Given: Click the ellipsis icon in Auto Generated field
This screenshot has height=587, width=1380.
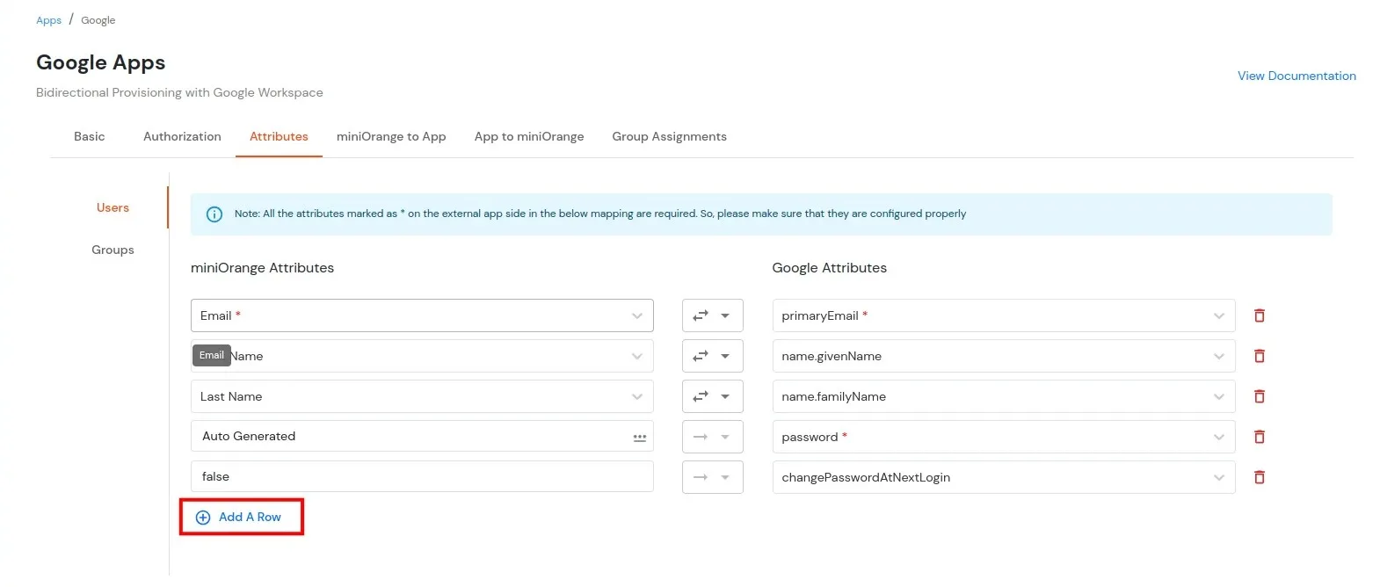Looking at the screenshot, I should (x=639, y=437).
